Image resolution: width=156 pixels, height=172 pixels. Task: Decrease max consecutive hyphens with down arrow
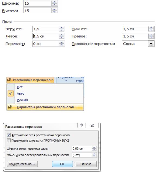(94, 156)
